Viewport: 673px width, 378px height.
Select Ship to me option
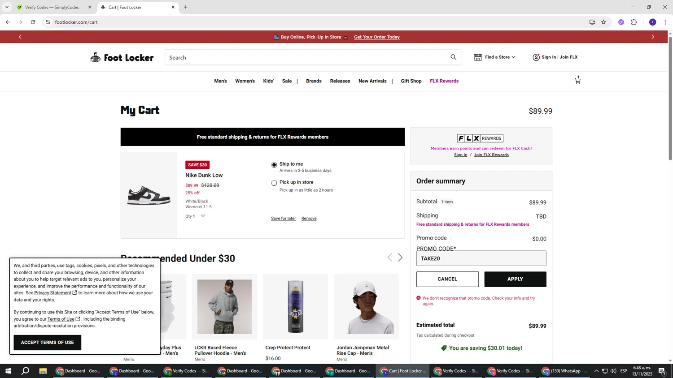[274, 165]
